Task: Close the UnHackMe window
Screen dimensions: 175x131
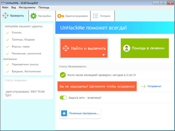Action: [x=170, y=3]
